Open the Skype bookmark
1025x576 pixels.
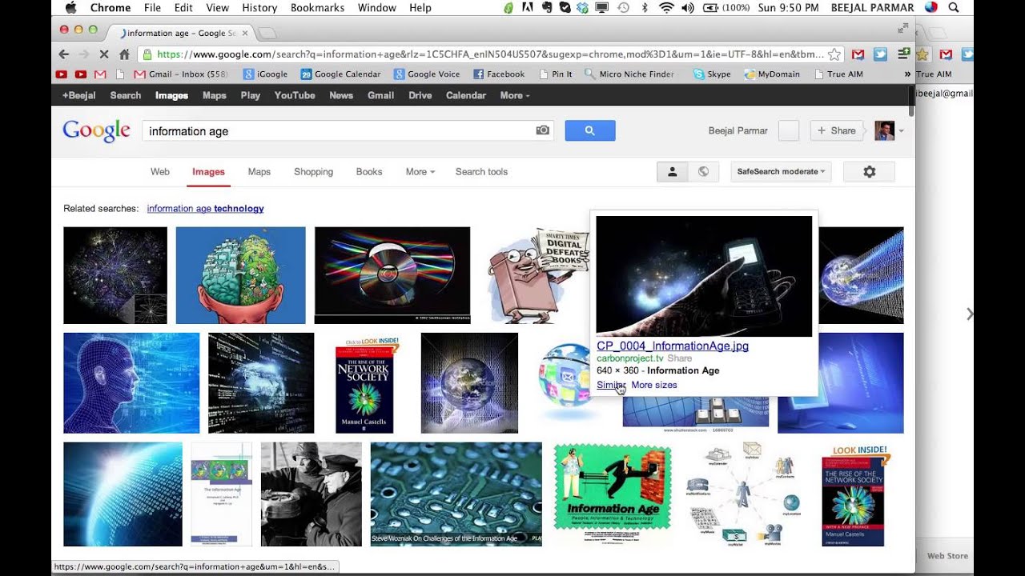click(712, 74)
